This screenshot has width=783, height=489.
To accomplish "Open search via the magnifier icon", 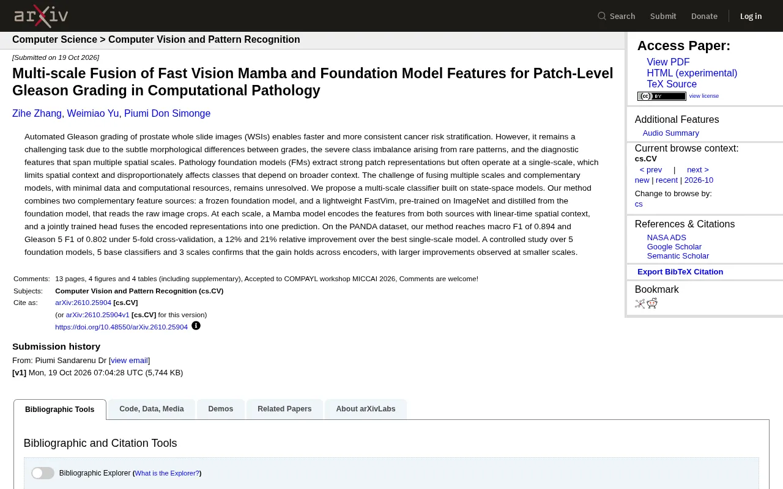I will (602, 16).
